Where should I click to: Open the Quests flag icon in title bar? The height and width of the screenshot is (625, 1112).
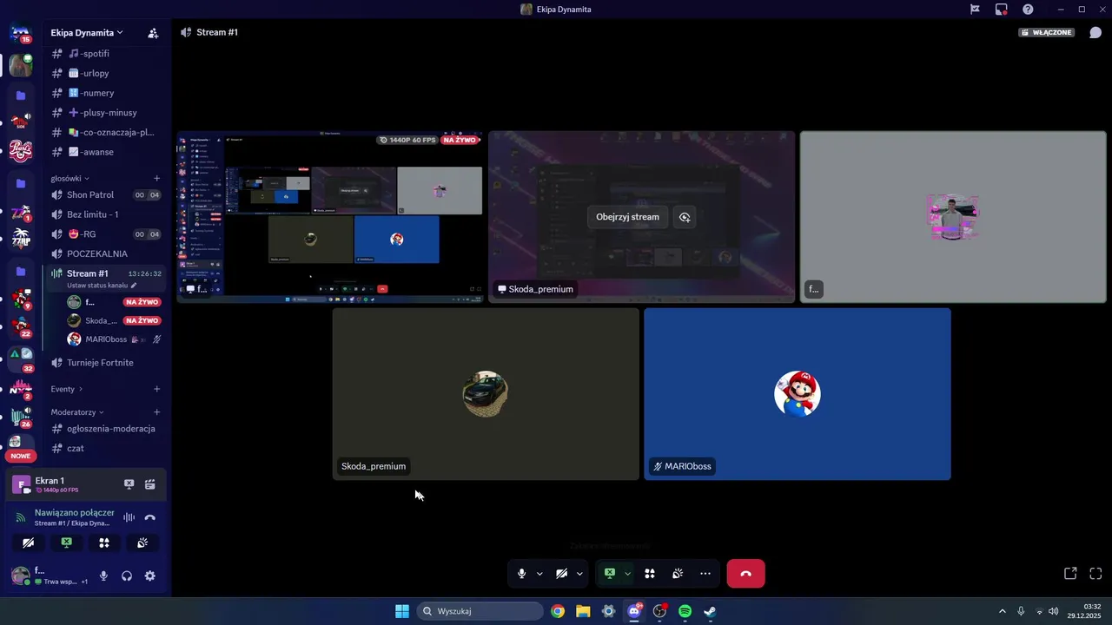click(975, 10)
